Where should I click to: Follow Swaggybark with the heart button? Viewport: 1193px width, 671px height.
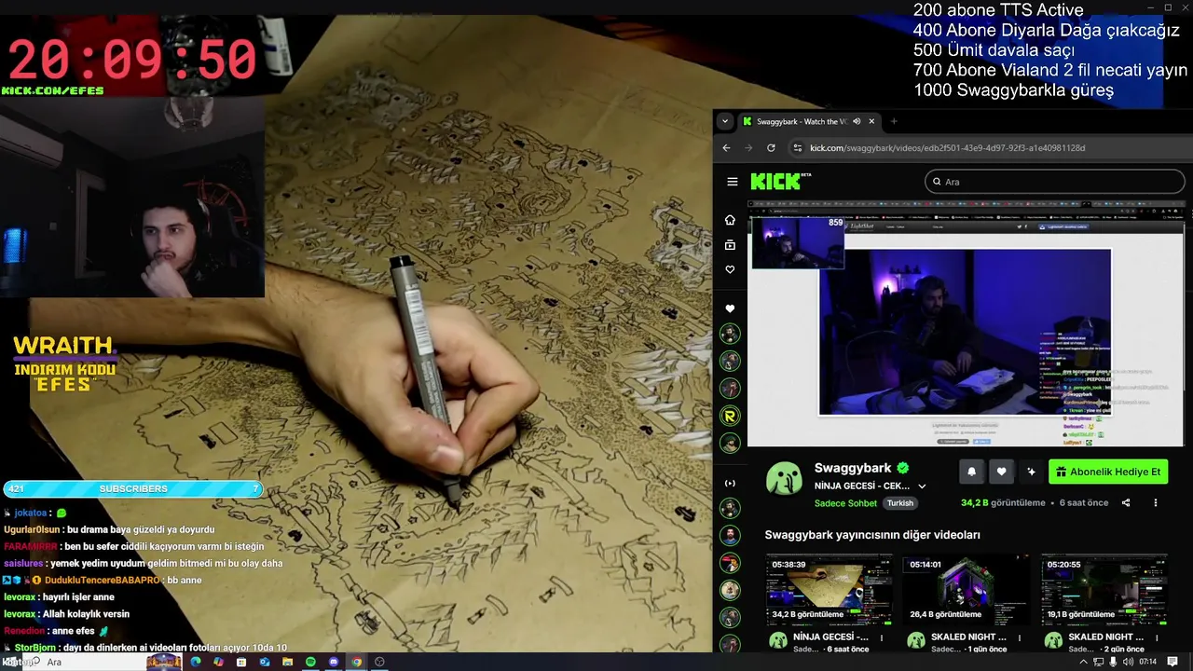(1001, 472)
